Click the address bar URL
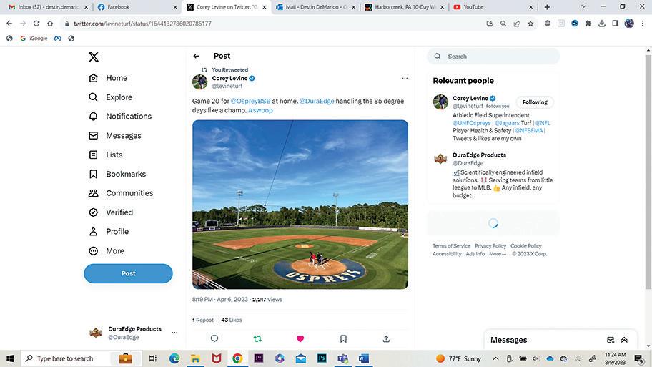 coord(142,24)
